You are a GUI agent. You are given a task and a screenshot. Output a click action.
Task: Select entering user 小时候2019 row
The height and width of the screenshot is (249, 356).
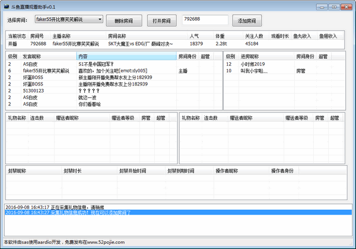[284, 64]
